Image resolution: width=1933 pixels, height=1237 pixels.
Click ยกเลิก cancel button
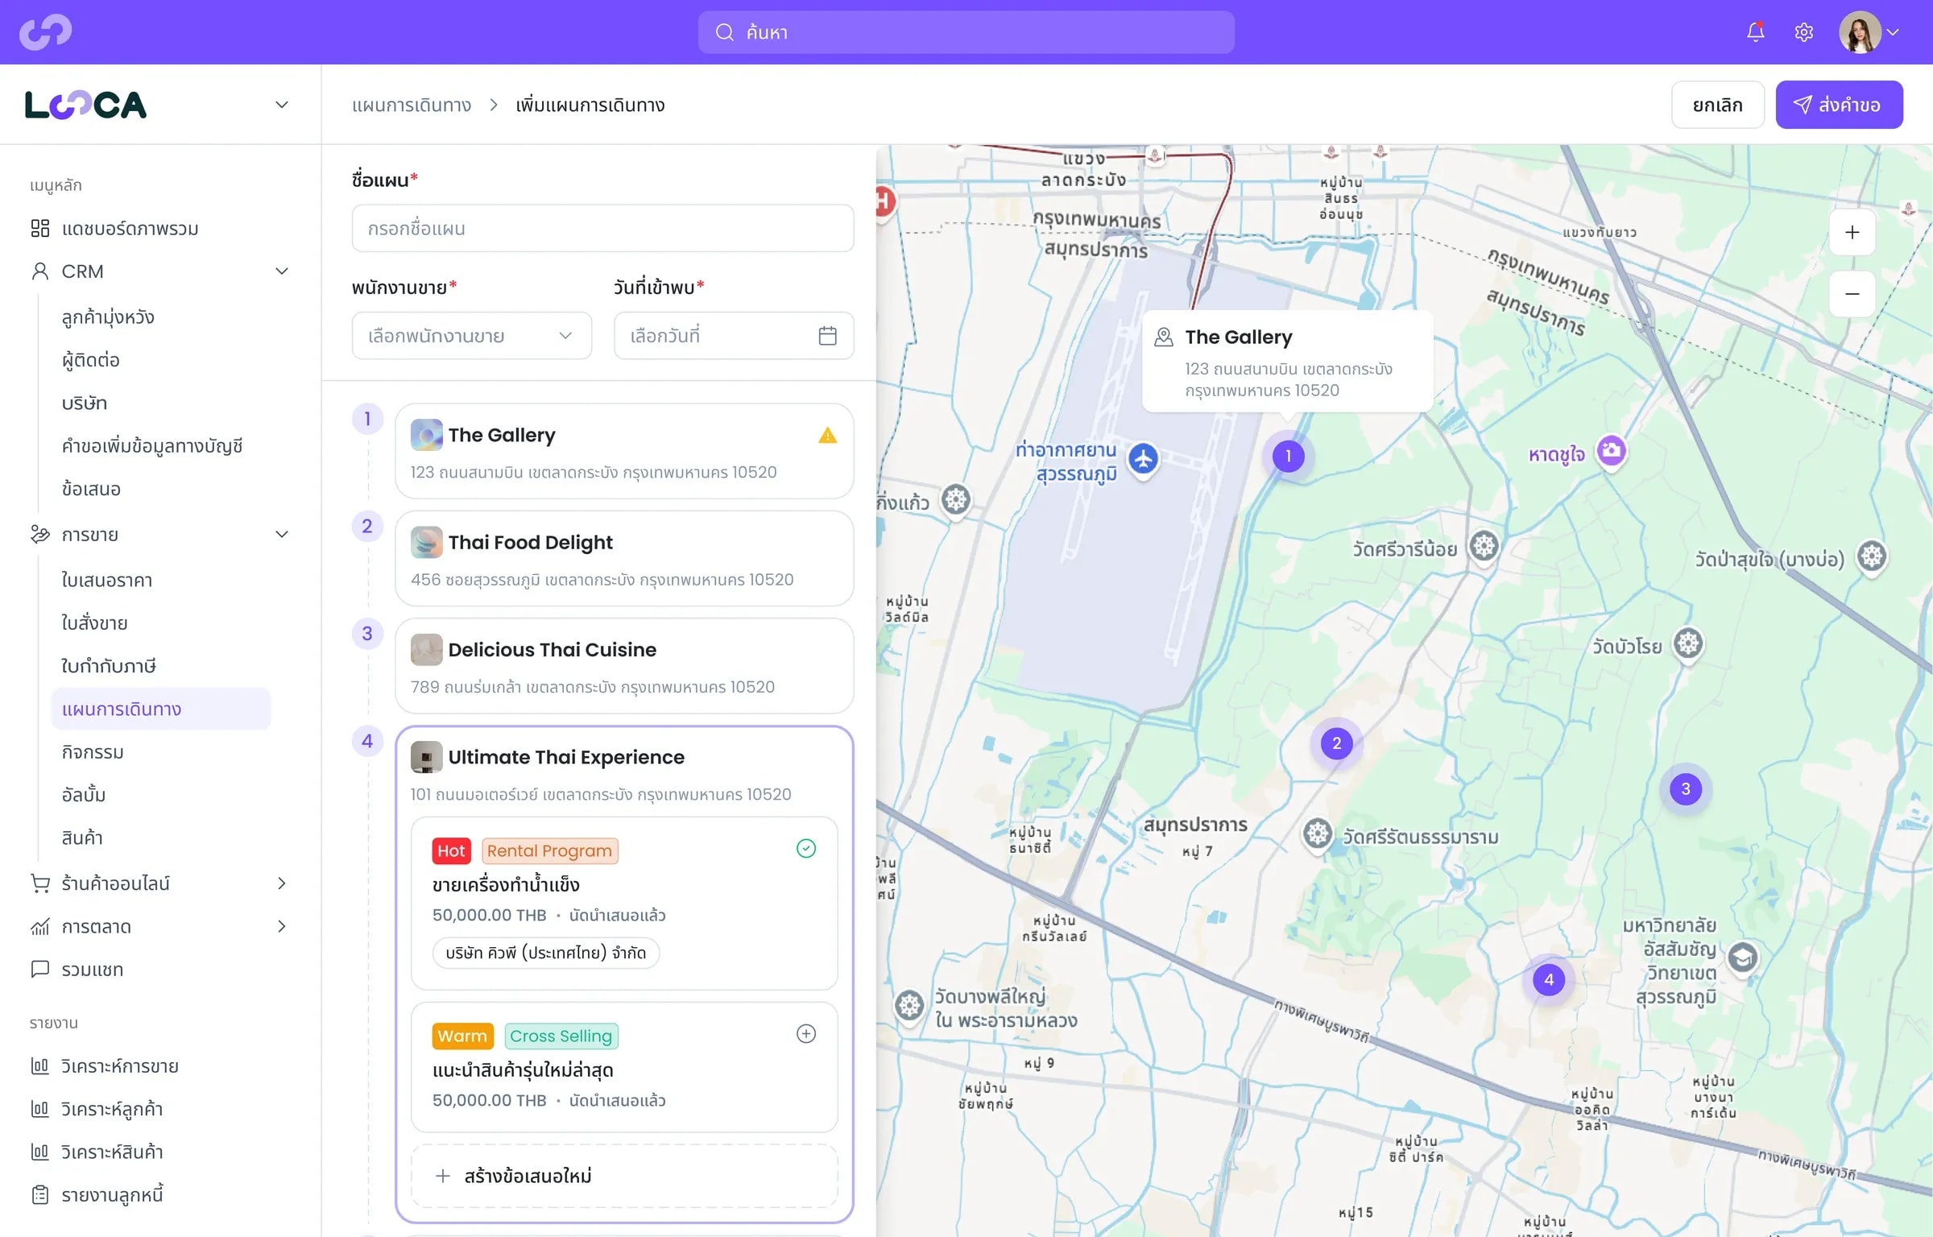click(x=1717, y=105)
